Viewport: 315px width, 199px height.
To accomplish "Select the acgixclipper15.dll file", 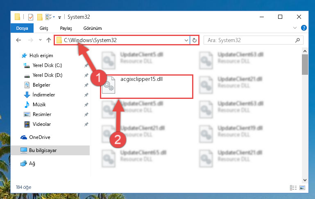I will pyautogui.click(x=147, y=87).
